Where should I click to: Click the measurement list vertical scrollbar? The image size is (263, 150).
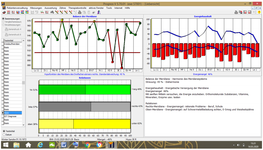(x=23, y=82)
